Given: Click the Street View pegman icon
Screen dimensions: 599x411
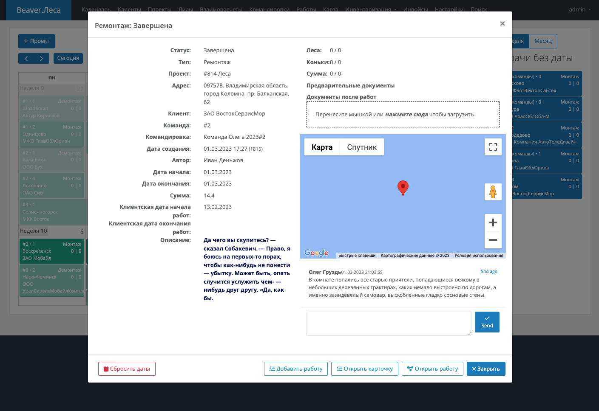Looking at the screenshot, I should click(x=493, y=192).
